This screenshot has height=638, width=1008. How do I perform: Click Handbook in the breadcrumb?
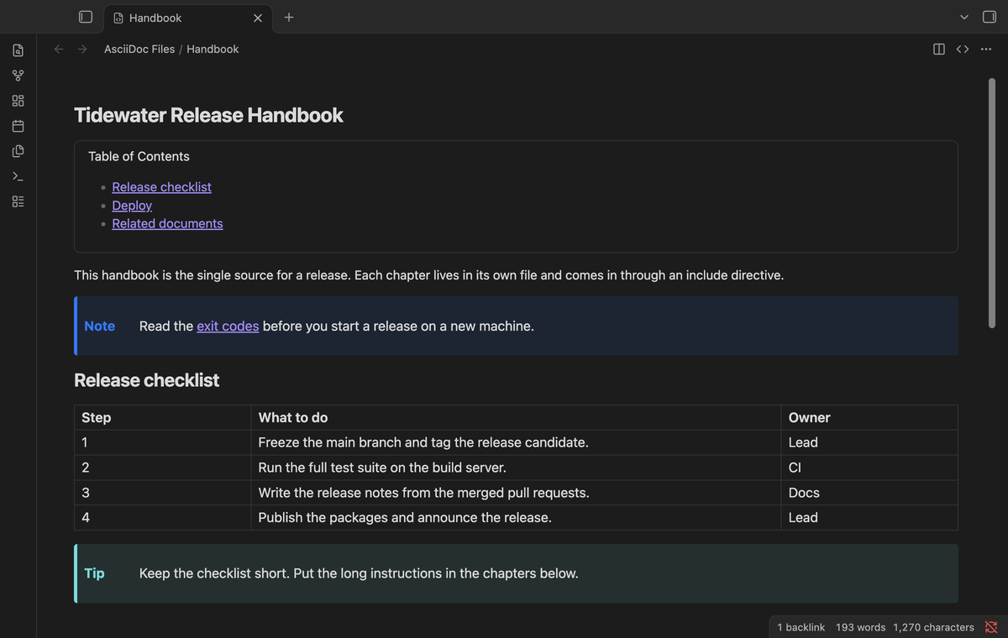pyautogui.click(x=213, y=49)
